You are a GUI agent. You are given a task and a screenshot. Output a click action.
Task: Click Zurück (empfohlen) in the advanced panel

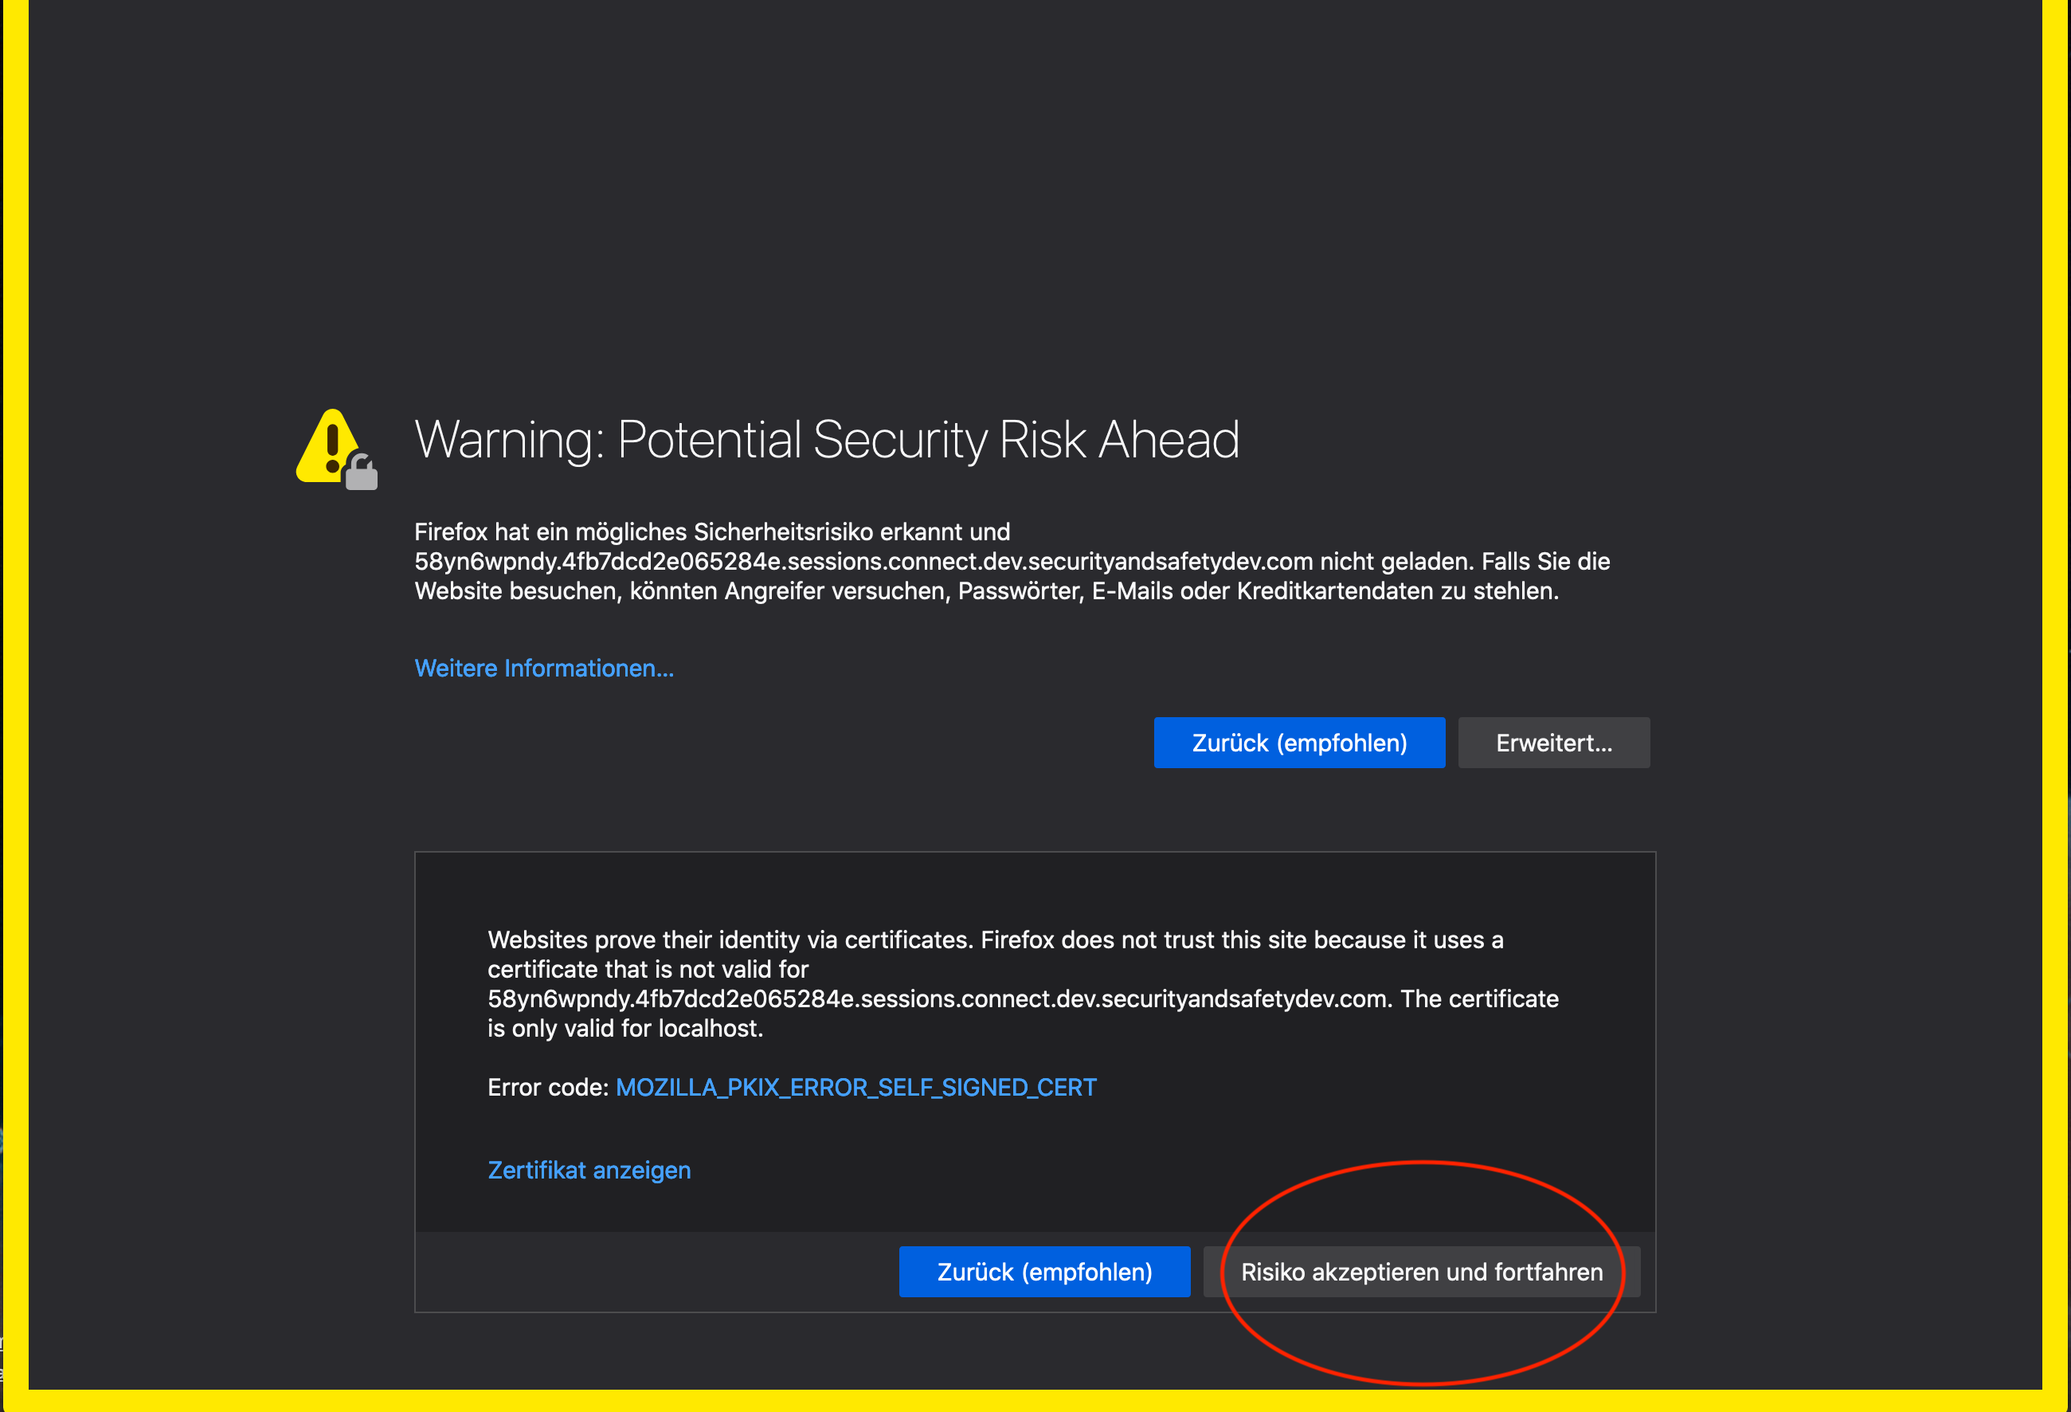(1044, 1271)
